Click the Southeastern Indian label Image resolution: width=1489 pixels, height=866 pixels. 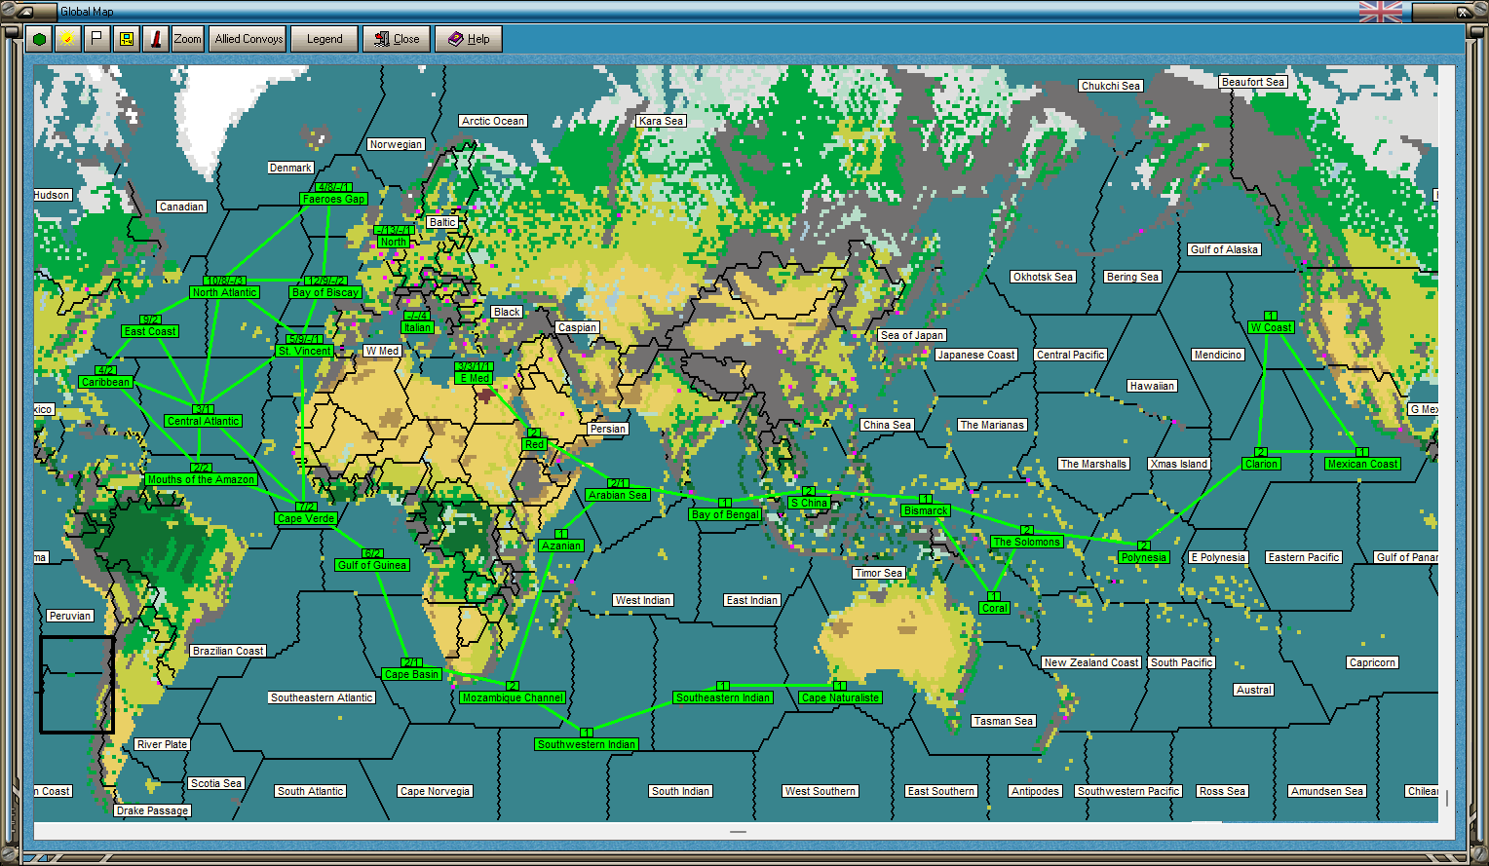click(x=723, y=697)
